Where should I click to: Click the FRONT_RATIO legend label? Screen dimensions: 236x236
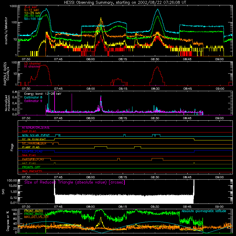[x=33, y=211]
